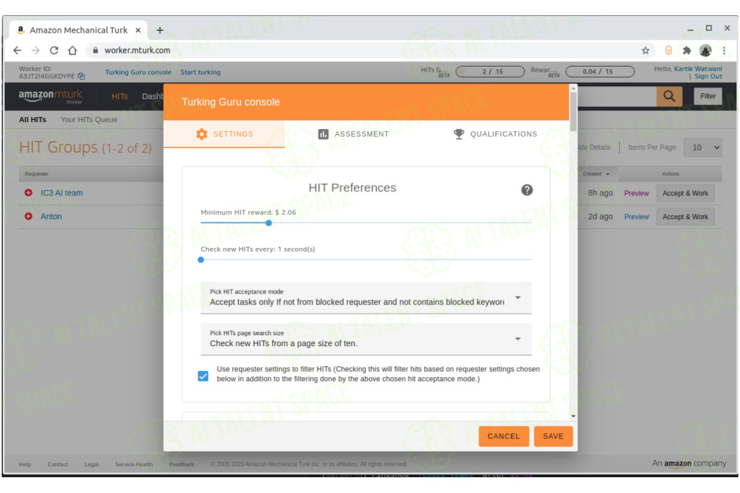Open the Anton requester link
This screenshot has width=740, height=493.
click(51, 216)
